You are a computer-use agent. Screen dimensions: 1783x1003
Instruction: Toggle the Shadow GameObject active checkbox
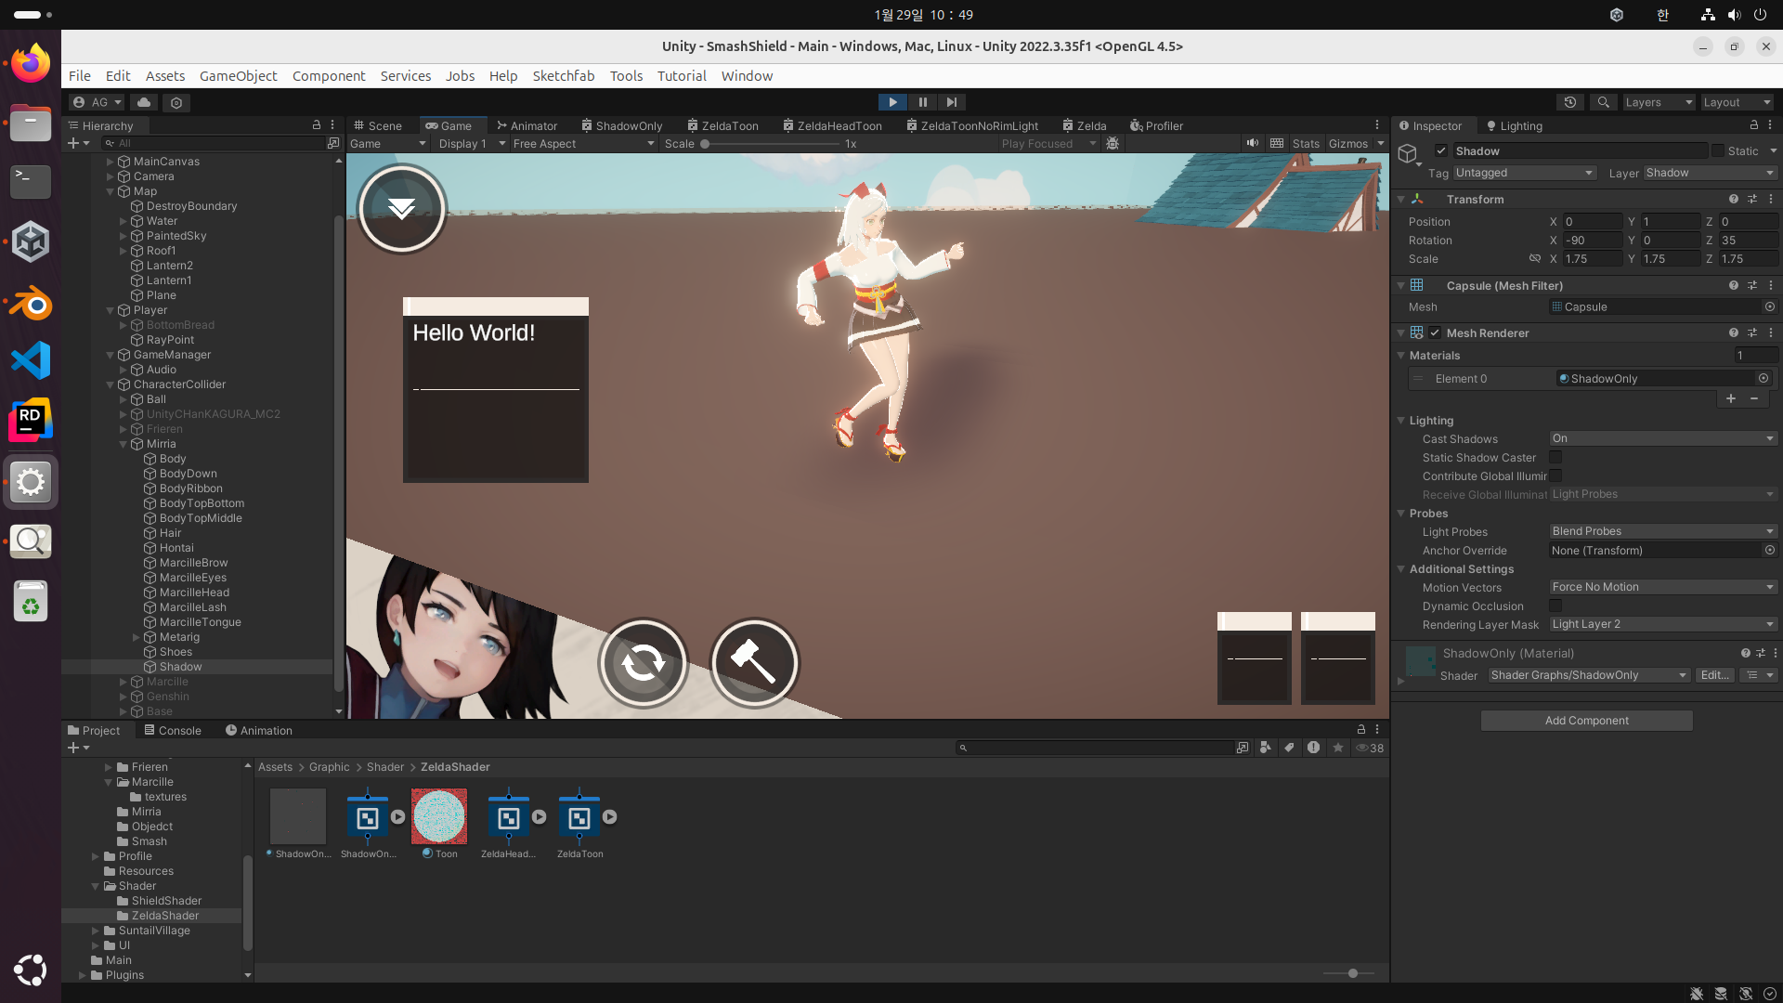click(1441, 150)
